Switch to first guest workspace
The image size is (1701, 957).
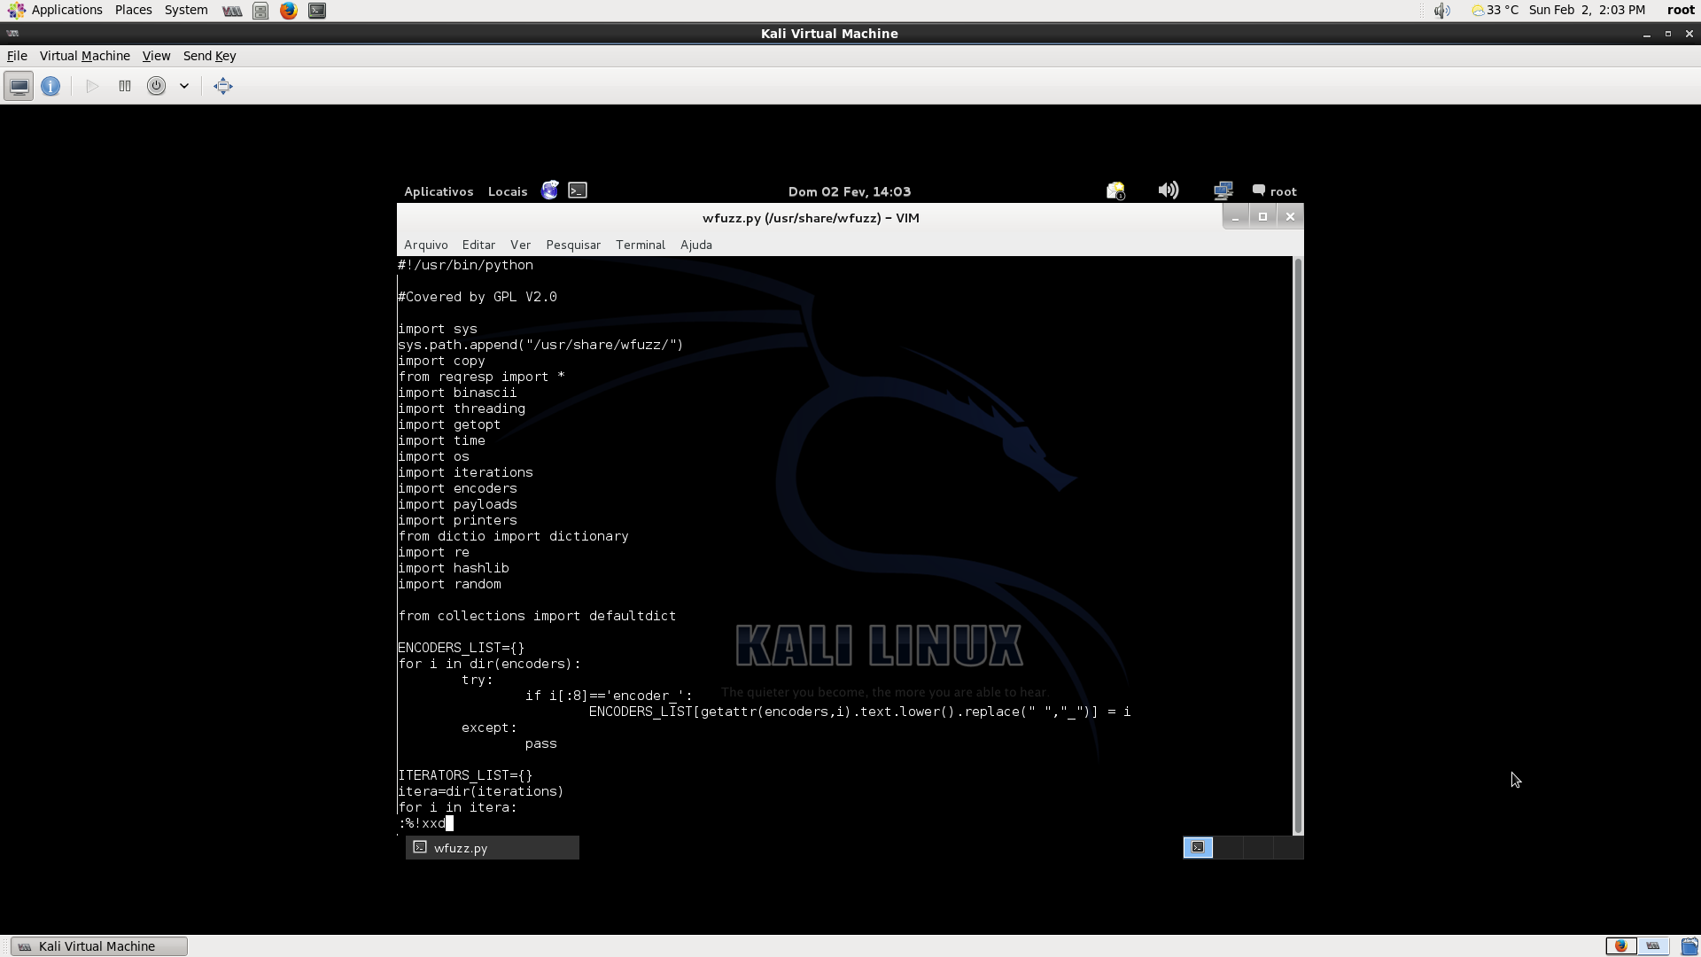pos(1198,847)
